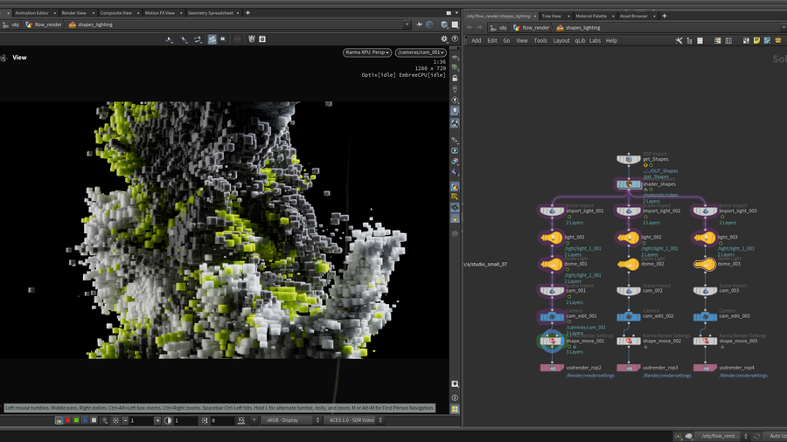Open the Labs menu
Image resolution: width=787 pixels, height=442 pixels.
coord(595,40)
